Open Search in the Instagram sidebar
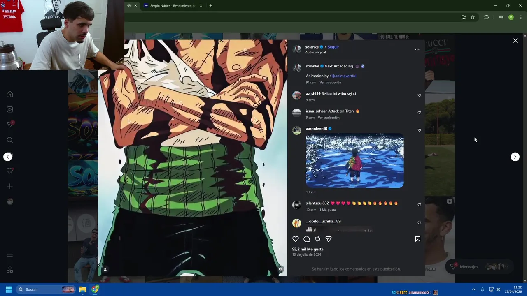This screenshot has width=527, height=296. point(10,140)
